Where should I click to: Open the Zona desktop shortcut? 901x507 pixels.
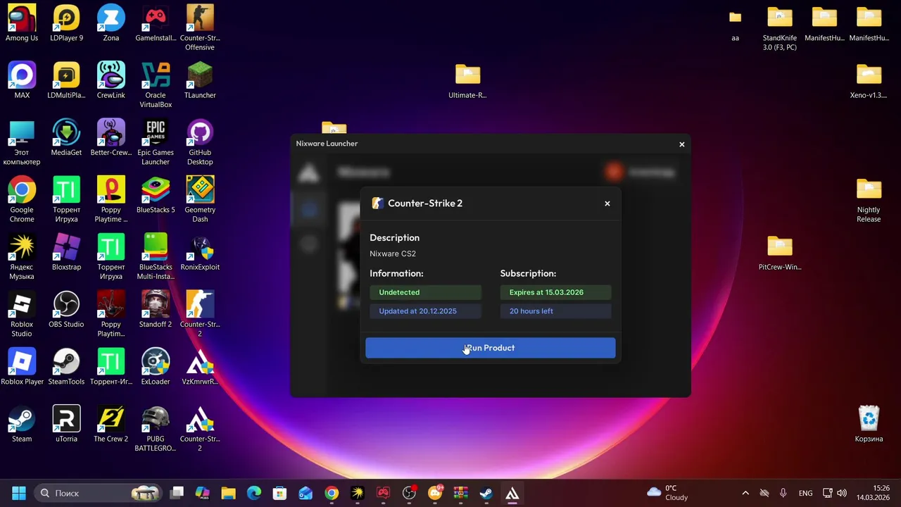[x=111, y=23]
